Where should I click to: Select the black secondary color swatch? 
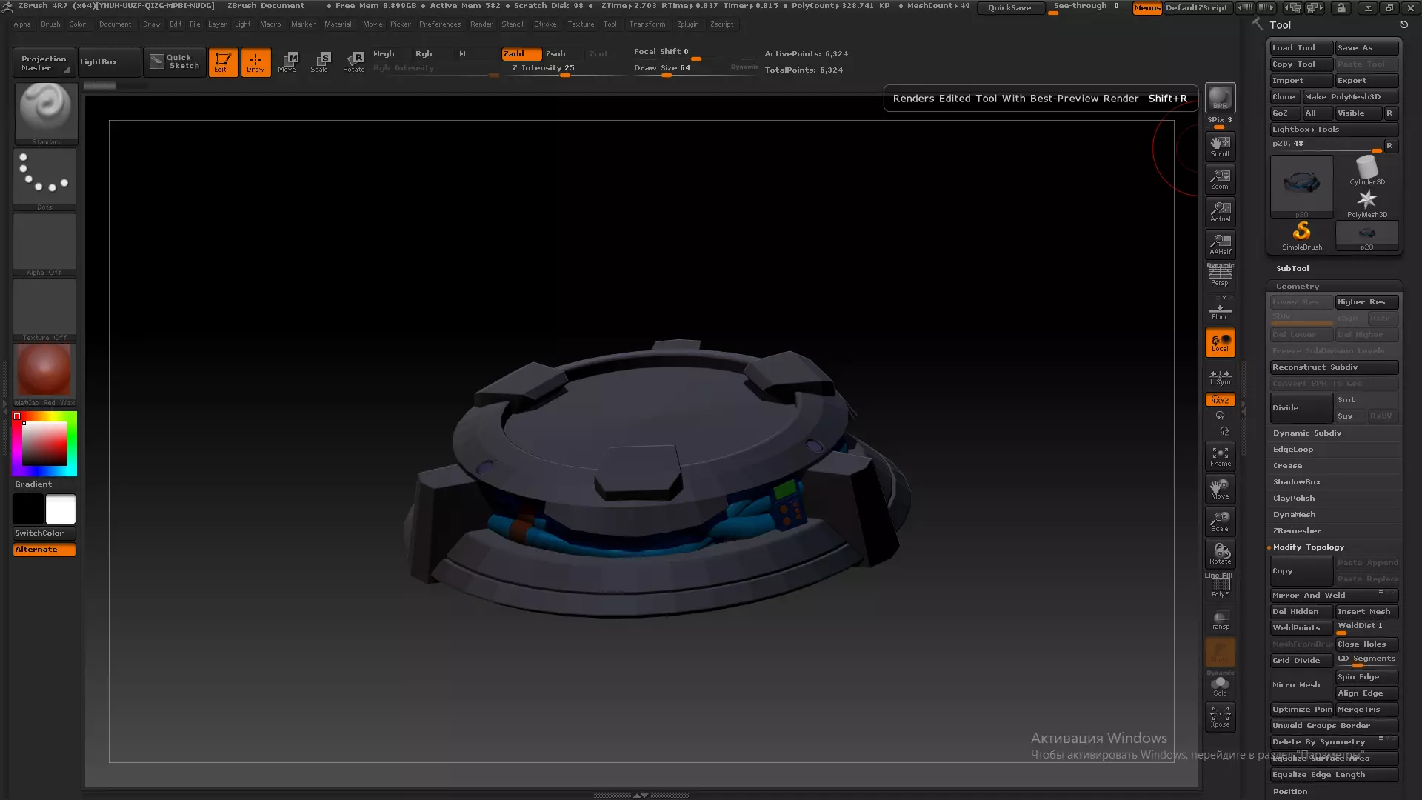28,510
